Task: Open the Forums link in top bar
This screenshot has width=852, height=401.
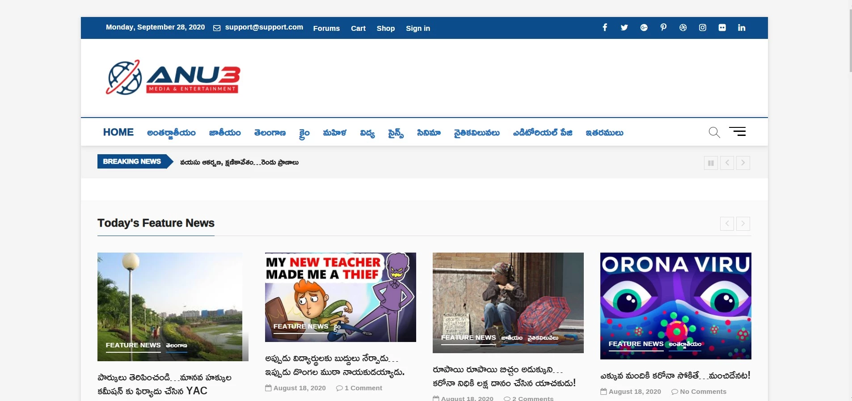Action: [x=326, y=28]
